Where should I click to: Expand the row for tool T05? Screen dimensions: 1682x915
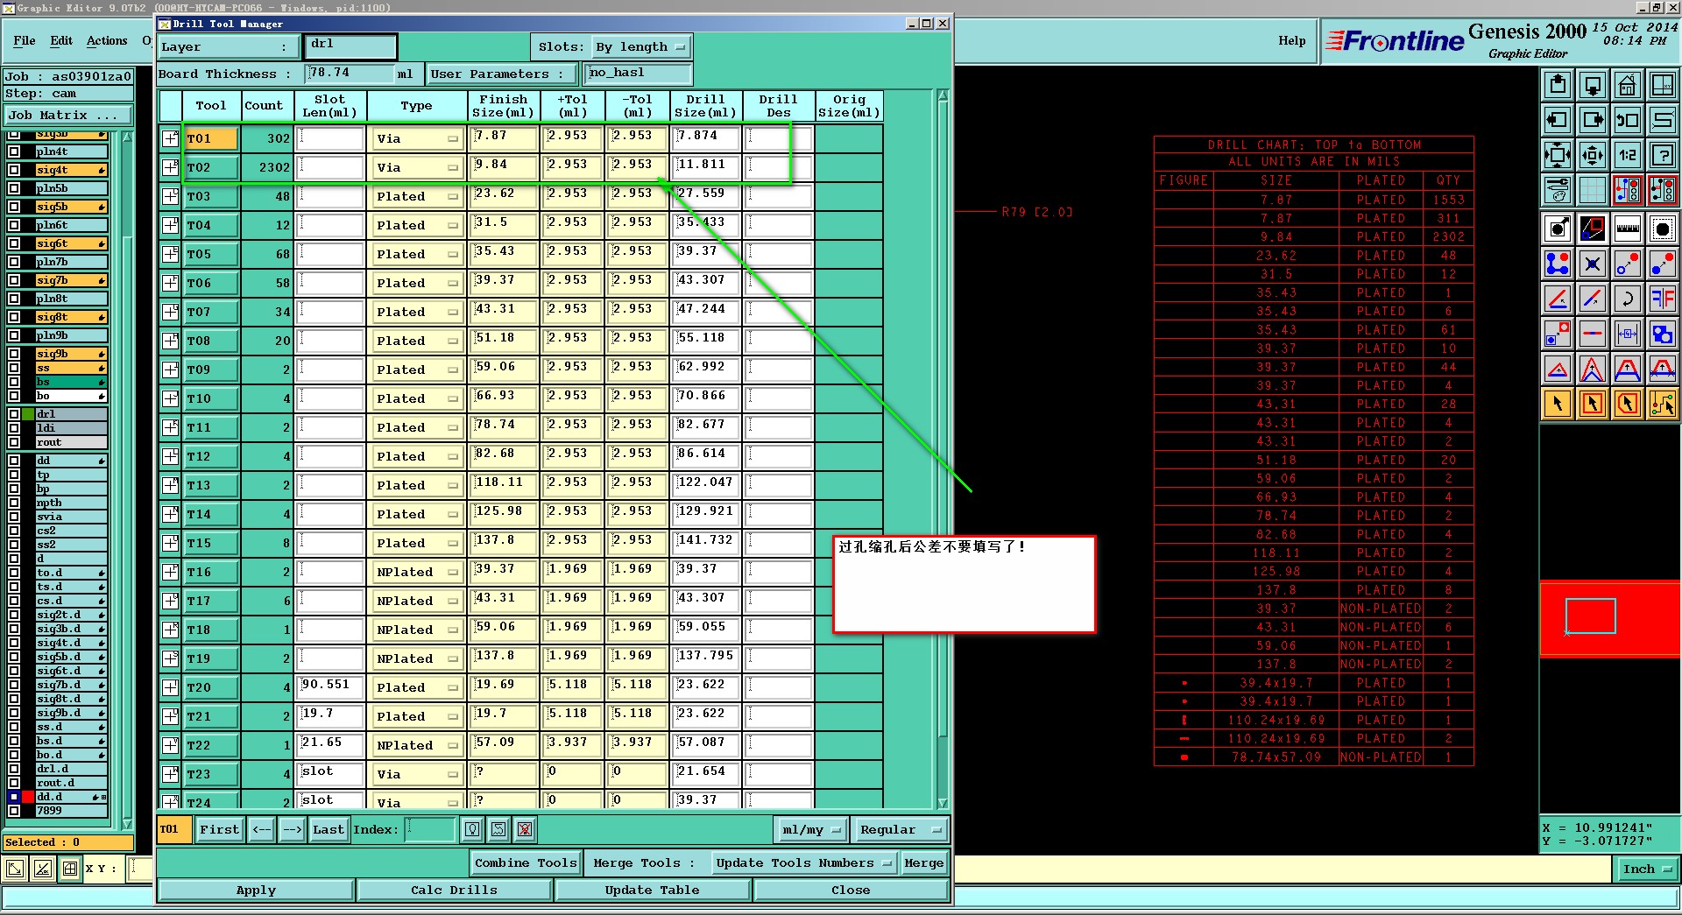pyautogui.click(x=170, y=254)
